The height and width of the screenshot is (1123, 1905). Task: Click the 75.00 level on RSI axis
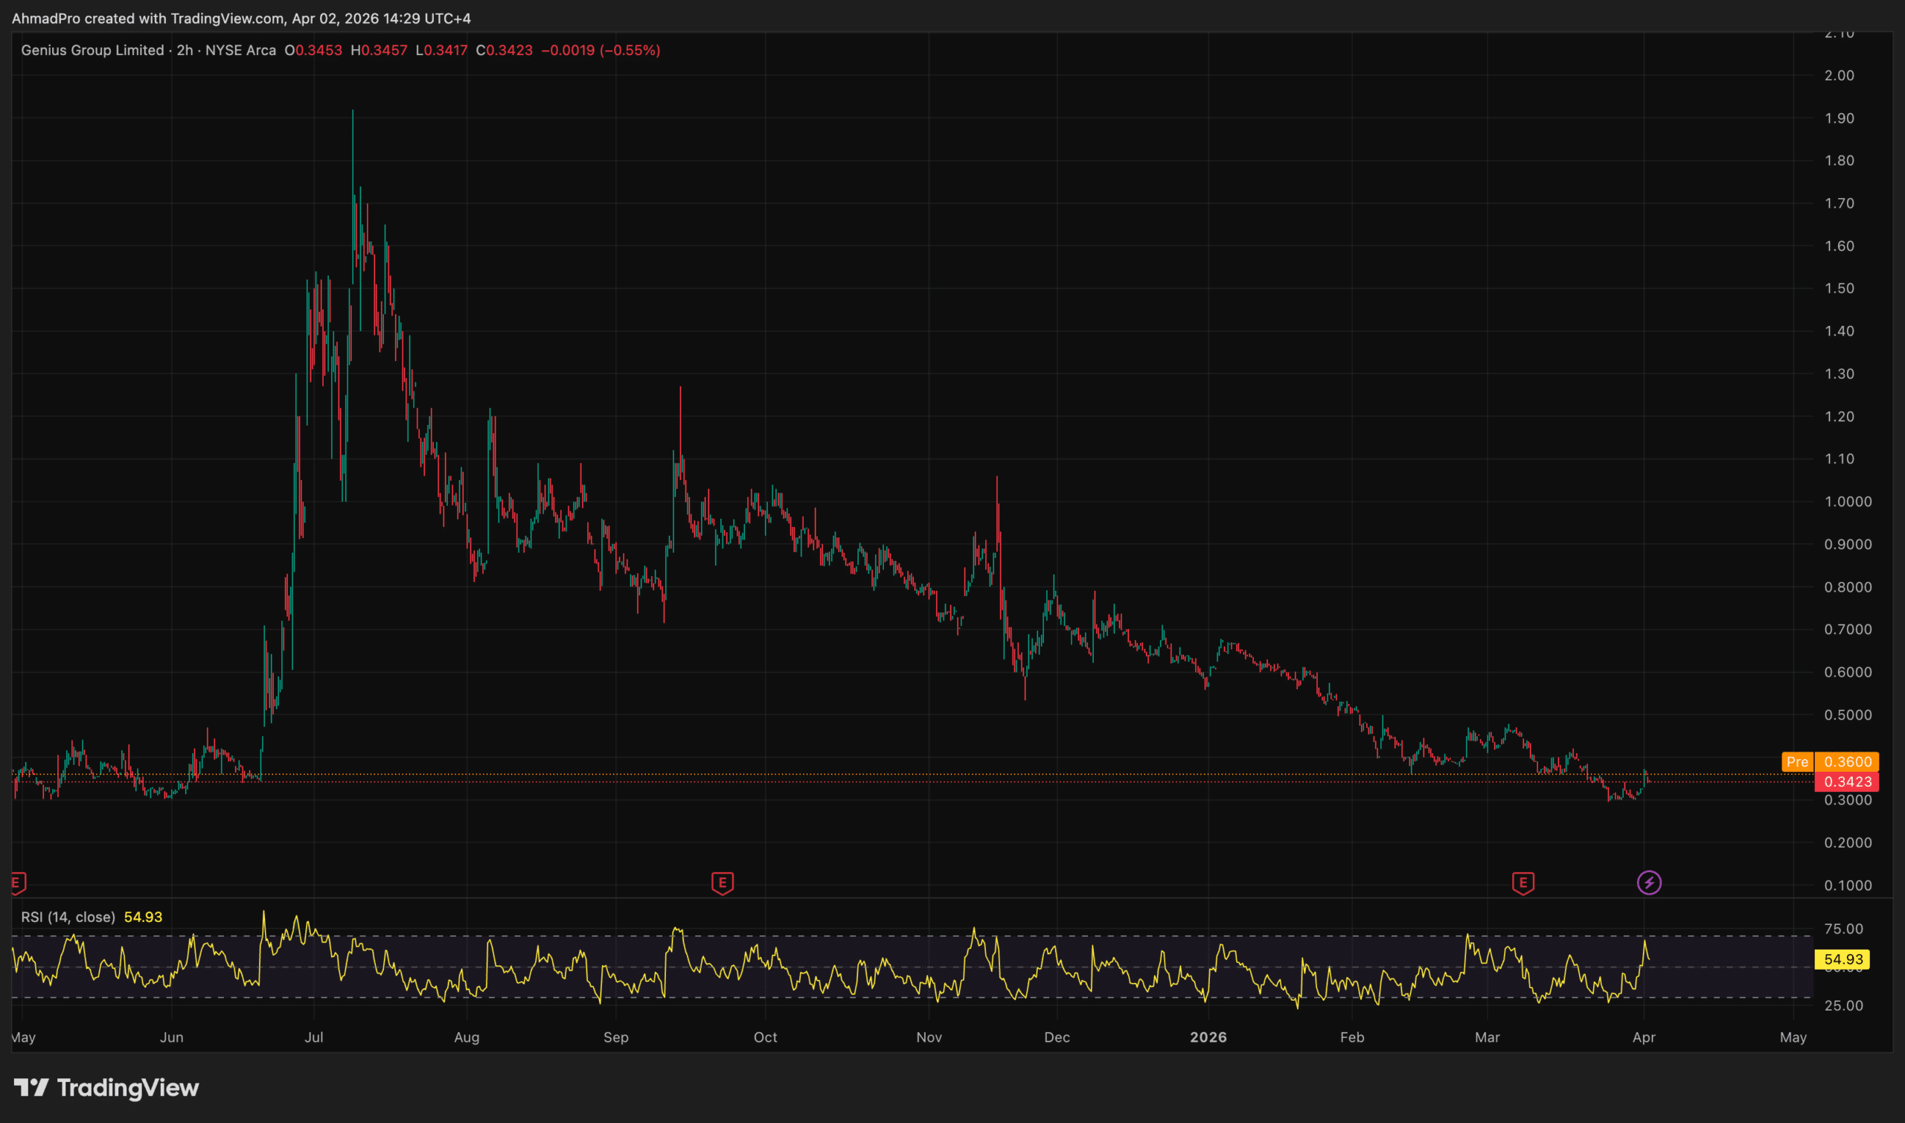pos(1843,929)
